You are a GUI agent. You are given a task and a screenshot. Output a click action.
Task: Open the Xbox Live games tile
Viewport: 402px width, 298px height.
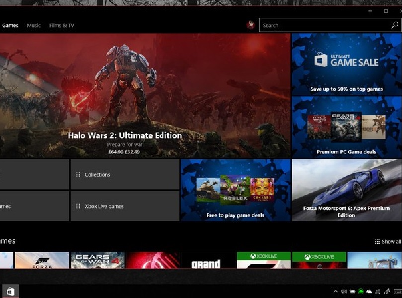pyautogui.click(x=125, y=206)
